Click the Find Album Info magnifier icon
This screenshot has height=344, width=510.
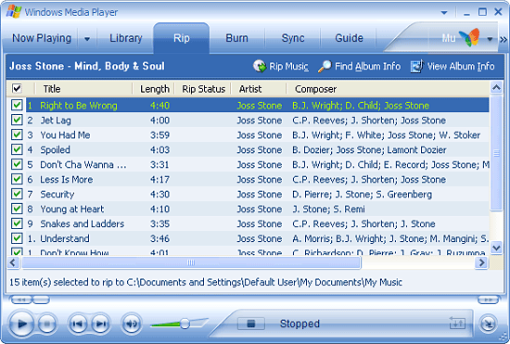(x=325, y=67)
